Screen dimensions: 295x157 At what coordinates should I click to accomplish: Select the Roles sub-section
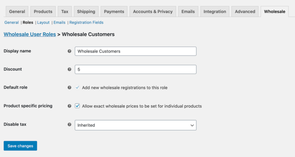pyautogui.click(x=28, y=23)
